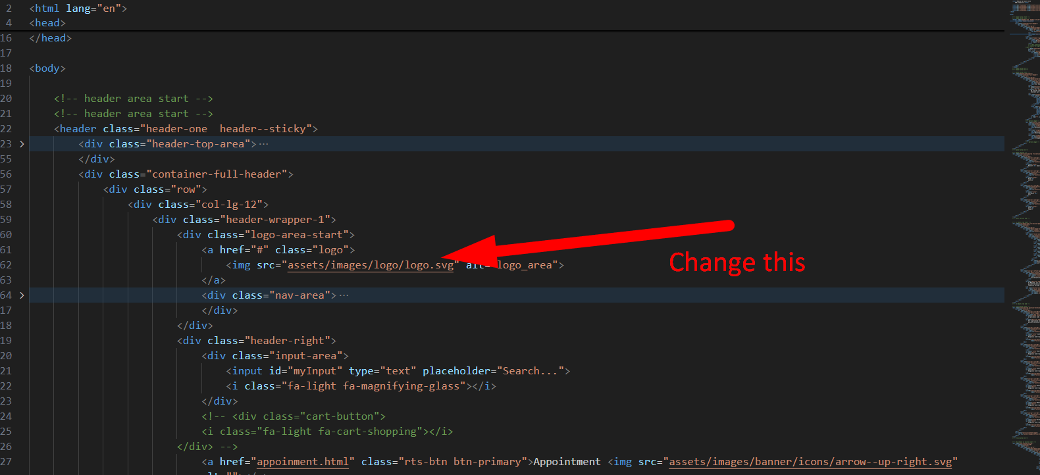Expand the folded header-top-area div chevron

(22, 144)
